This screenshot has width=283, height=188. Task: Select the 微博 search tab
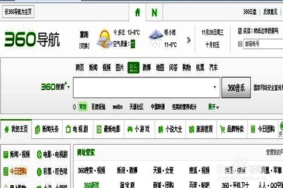(147, 68)
